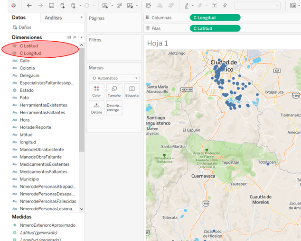Screen dimensions: 301x241
Task: Select the MedicamentosFaltantes dimension
Action: pyautogui.click(x=43, y=172)
